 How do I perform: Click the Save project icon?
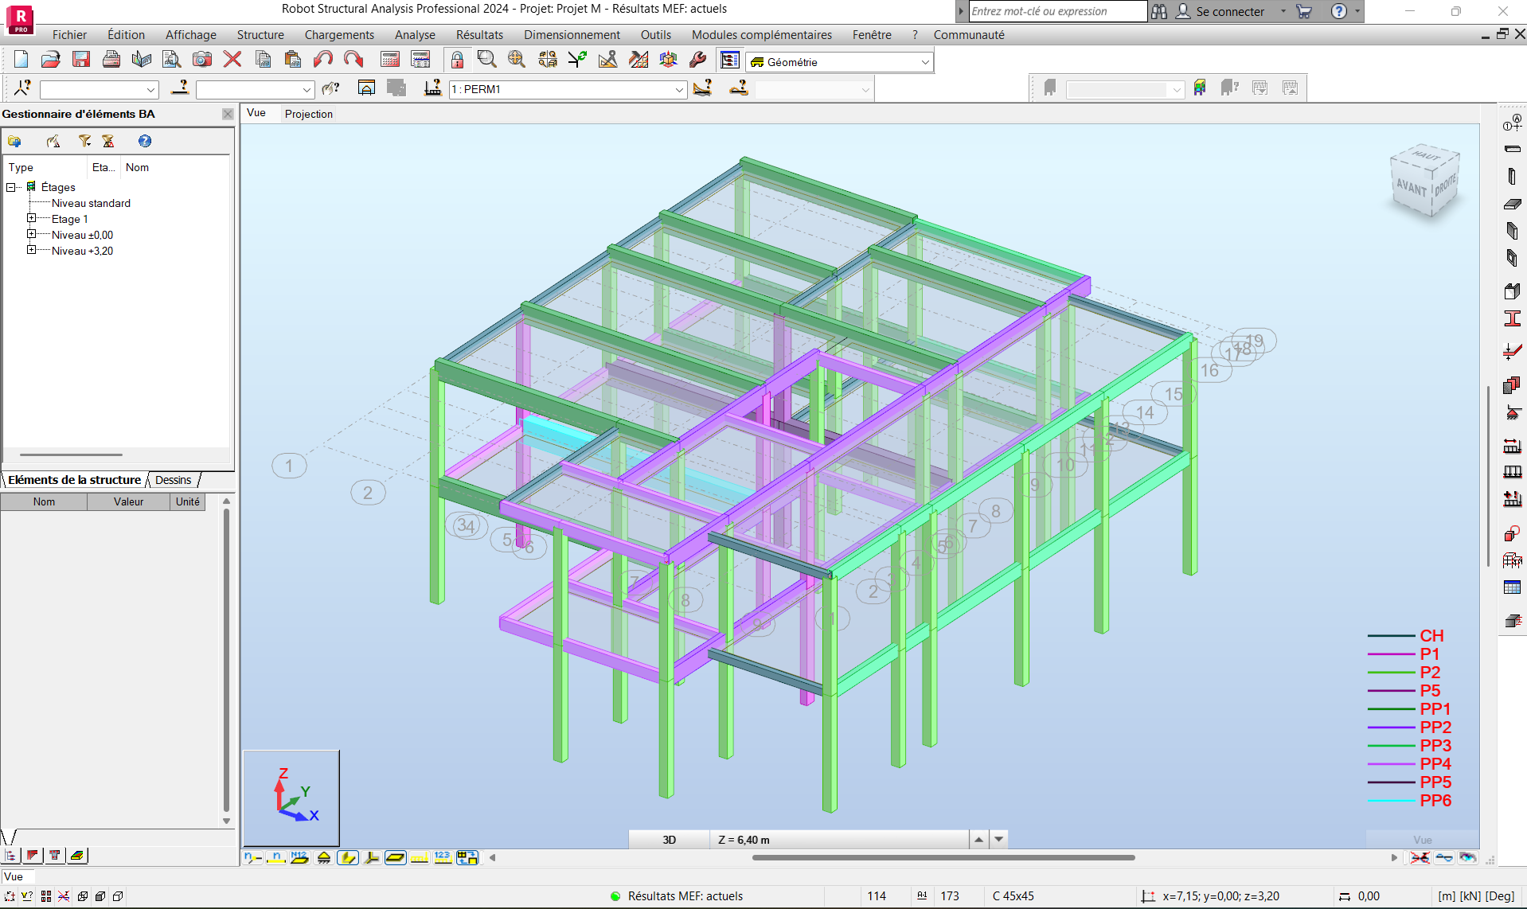pos(81,60)
